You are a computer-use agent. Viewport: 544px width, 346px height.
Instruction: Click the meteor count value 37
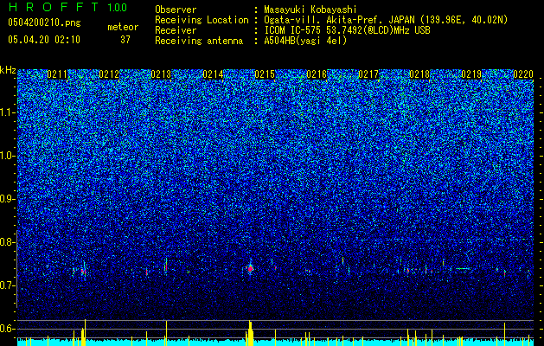click(x=125, y=40)
